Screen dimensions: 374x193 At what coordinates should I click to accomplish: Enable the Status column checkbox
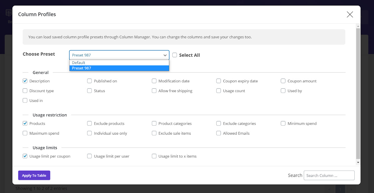coord(89,91)
